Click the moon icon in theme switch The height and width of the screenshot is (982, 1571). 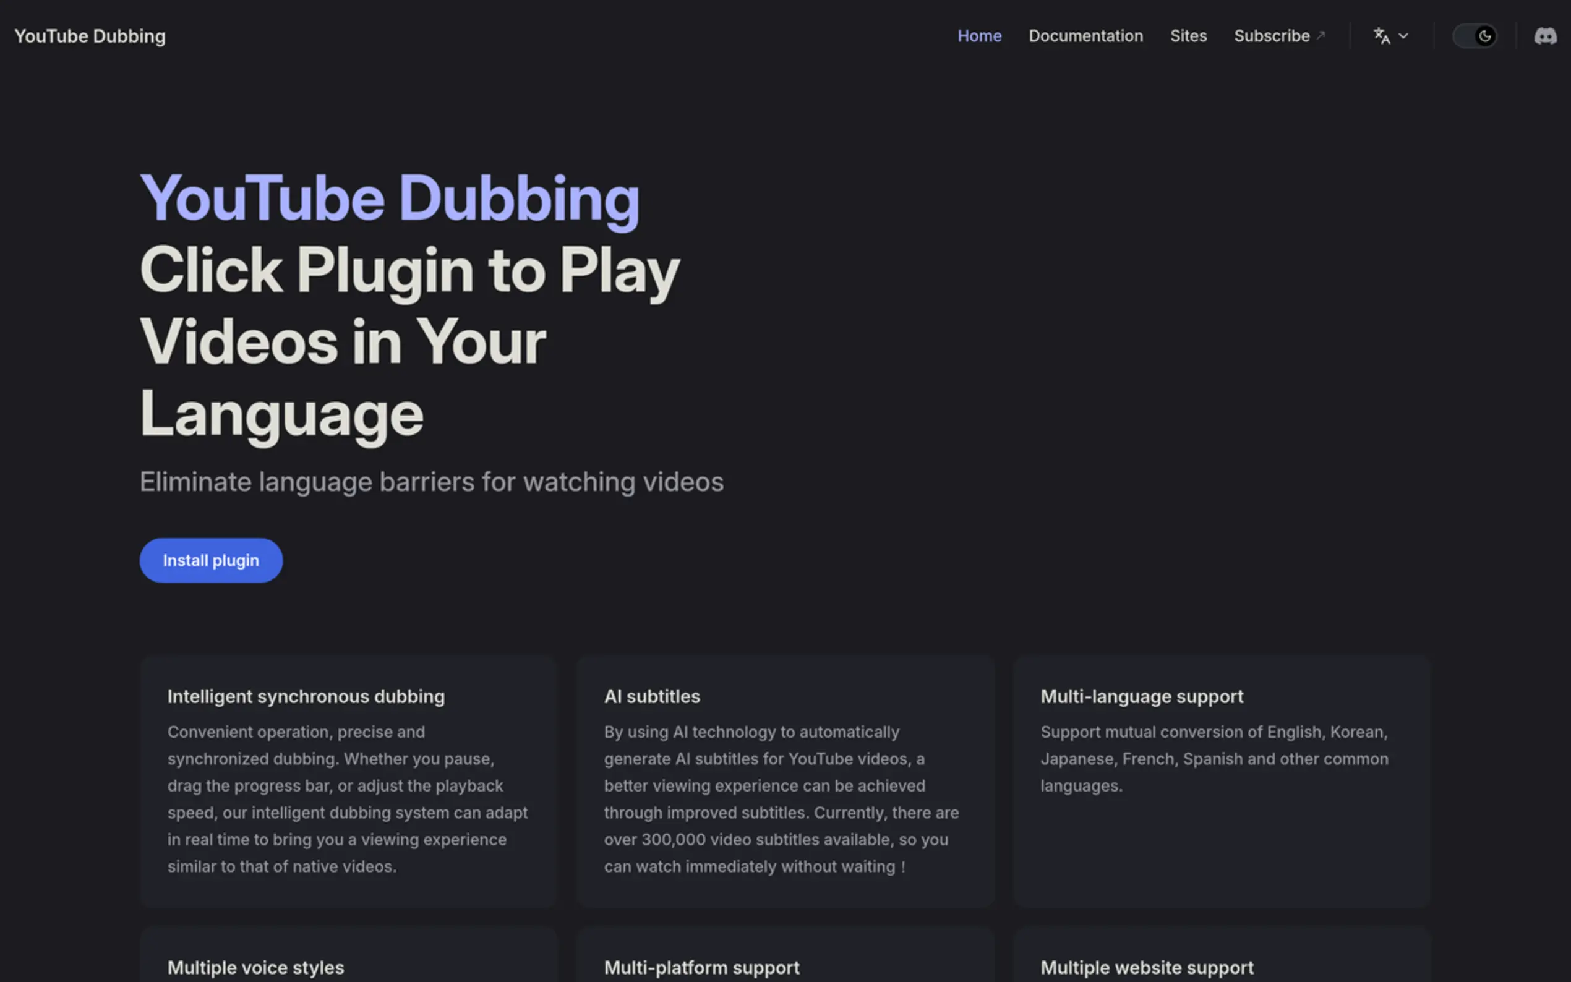(1484, 36)
